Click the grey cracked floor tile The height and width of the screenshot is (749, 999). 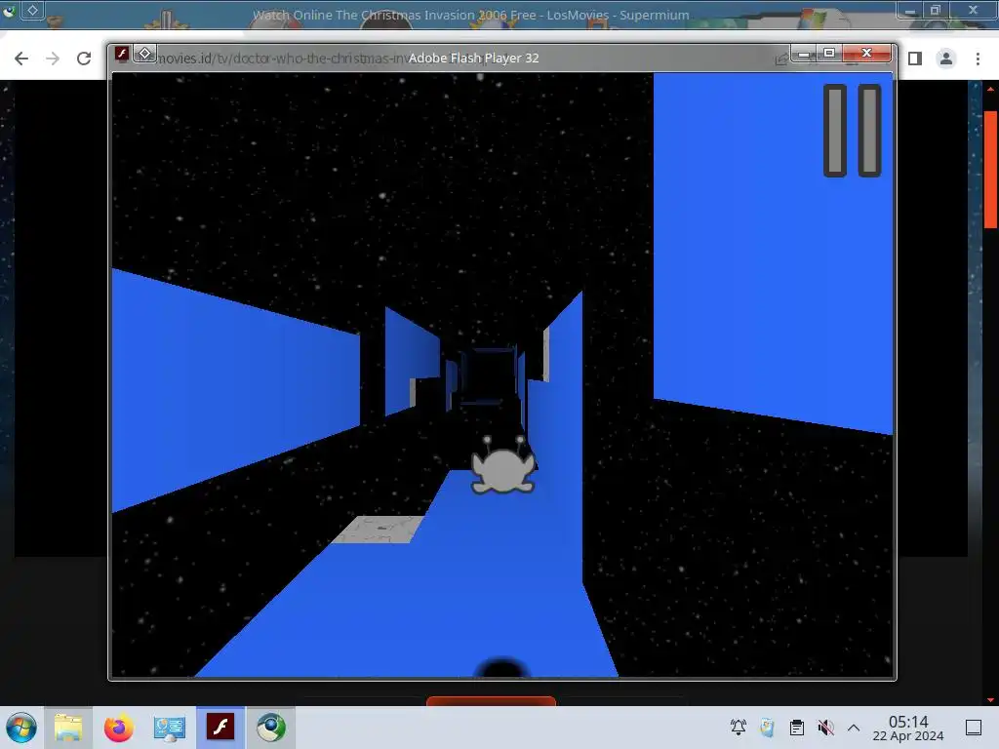[378, 530]
